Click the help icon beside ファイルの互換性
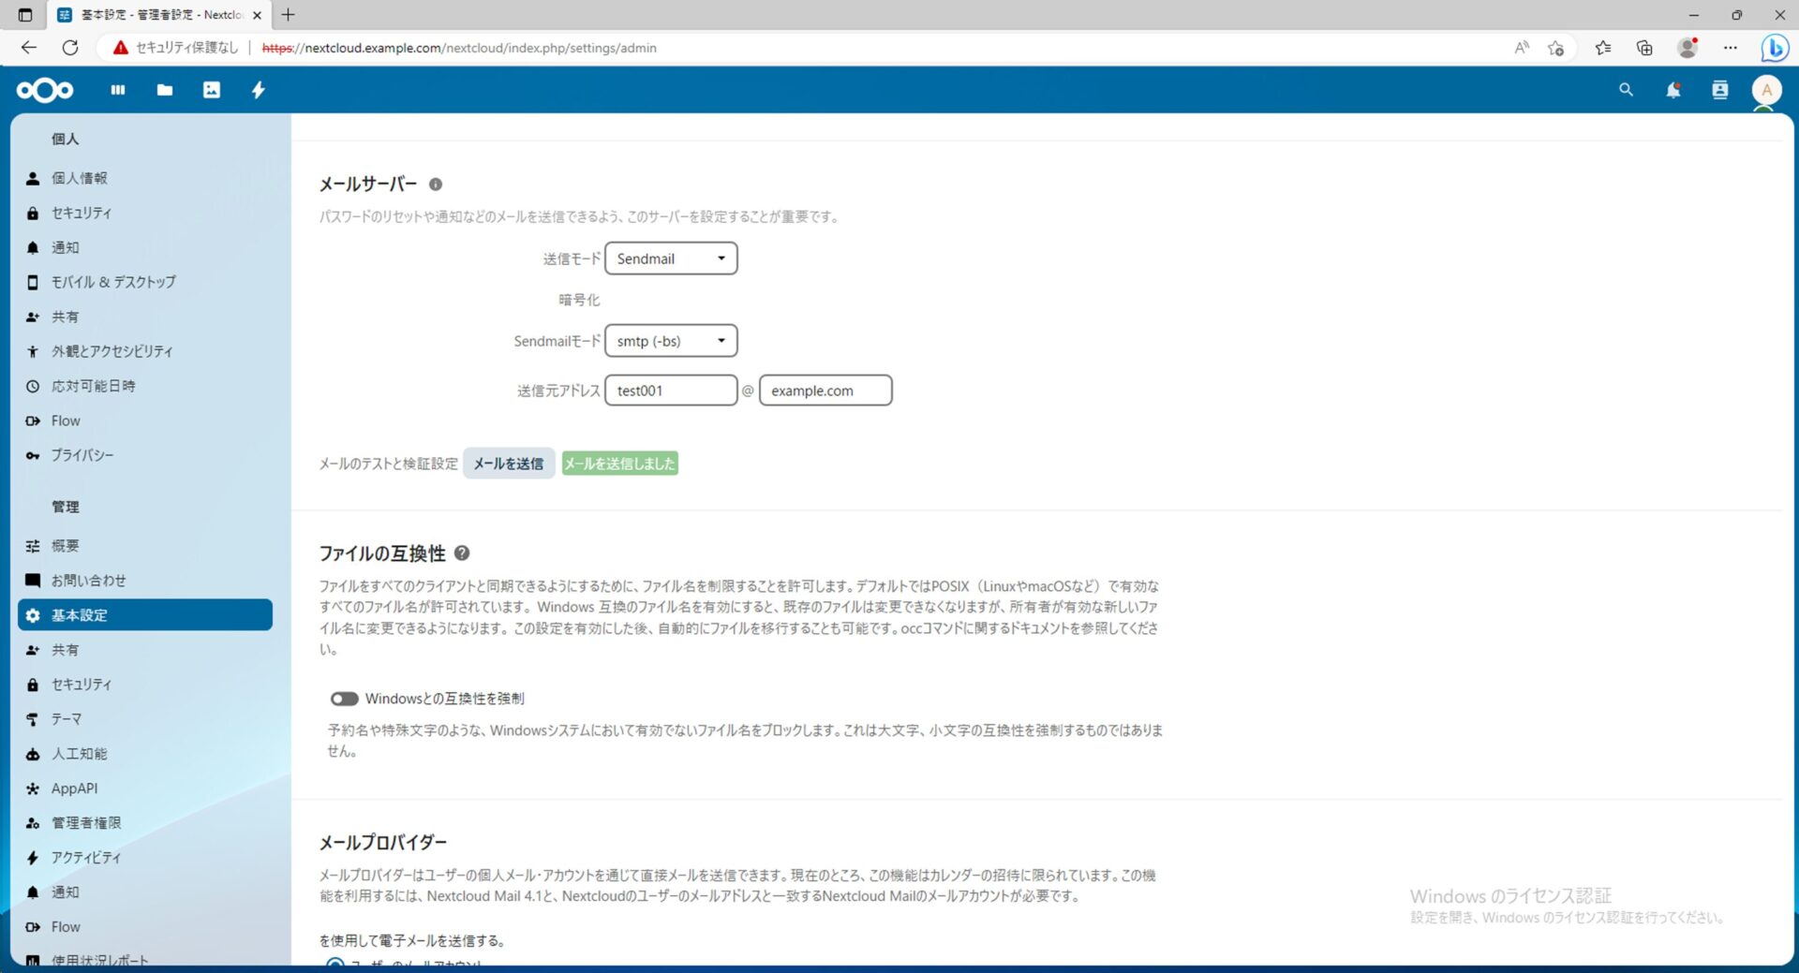 point(462,553)
